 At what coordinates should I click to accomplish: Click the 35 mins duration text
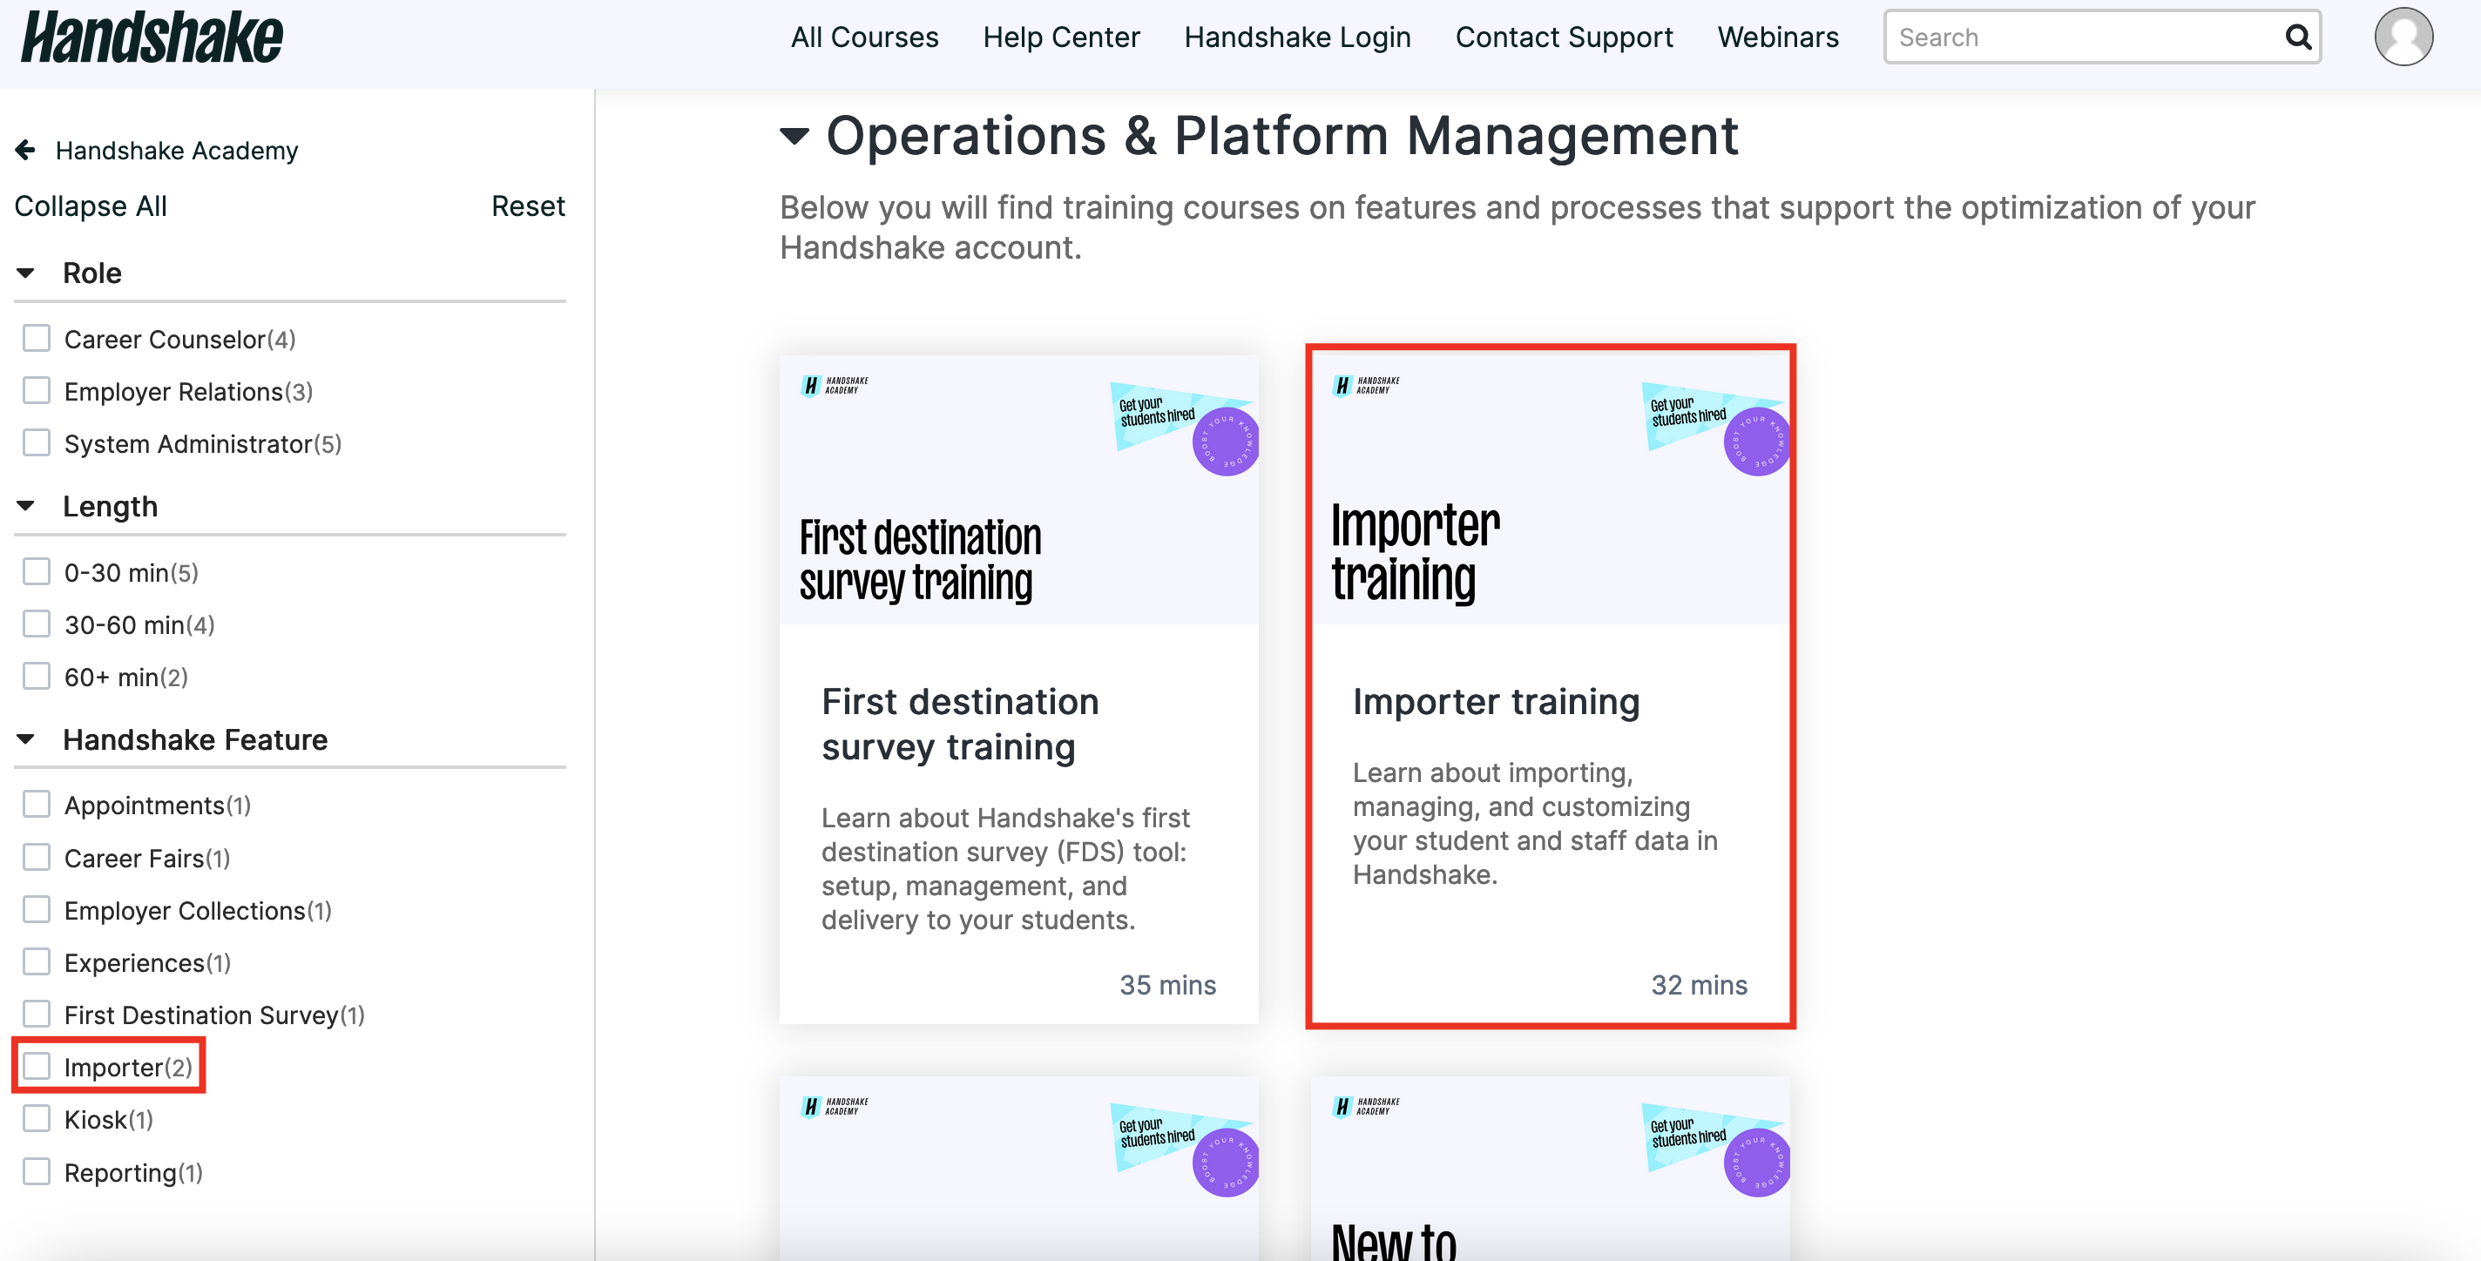click(1167, 985)
